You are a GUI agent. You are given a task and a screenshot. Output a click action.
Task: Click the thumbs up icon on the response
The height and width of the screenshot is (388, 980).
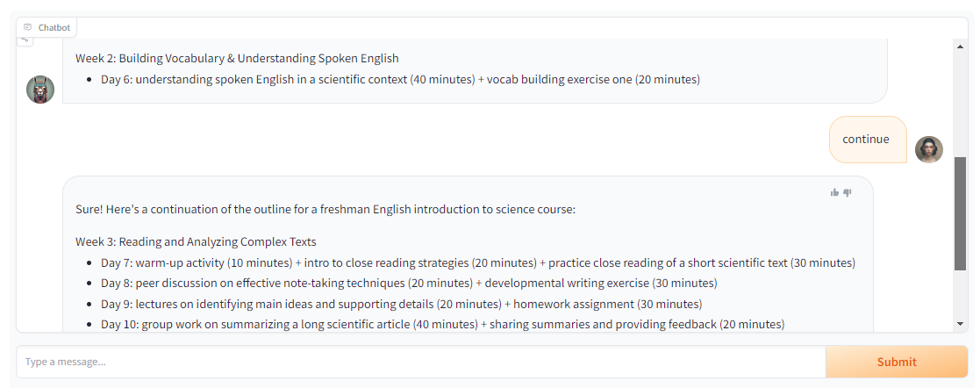coord(834,193)
